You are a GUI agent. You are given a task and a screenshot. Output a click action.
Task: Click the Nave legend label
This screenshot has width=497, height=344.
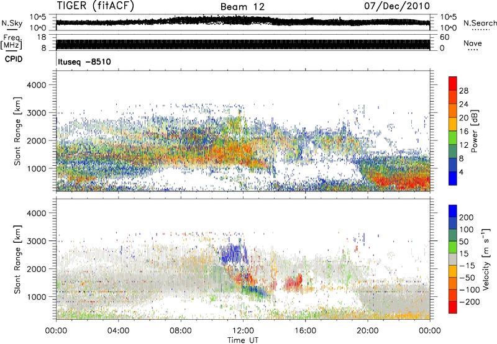pyautogui.click(x=473, y=43)
